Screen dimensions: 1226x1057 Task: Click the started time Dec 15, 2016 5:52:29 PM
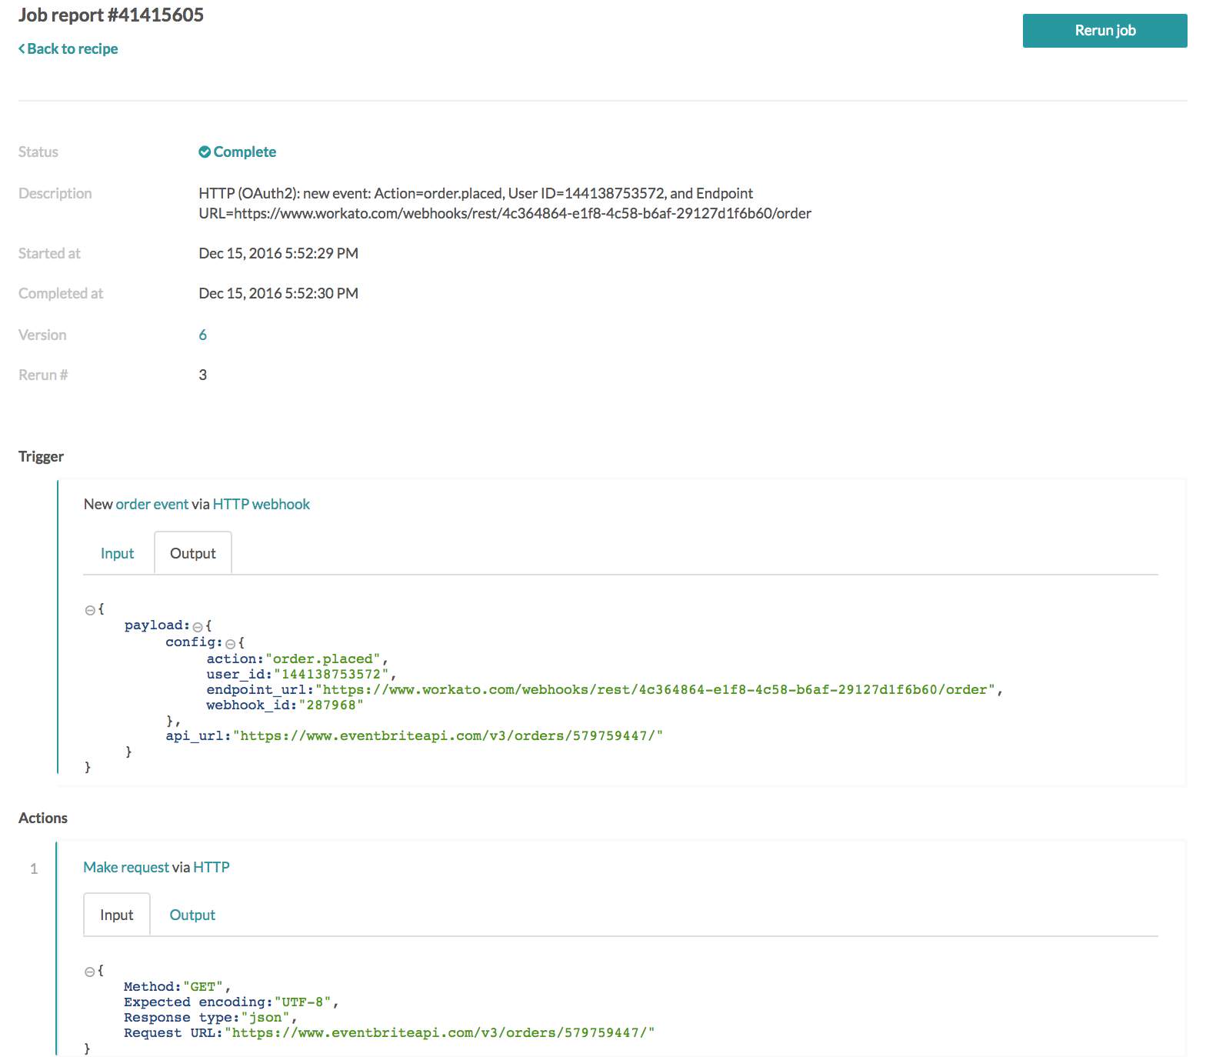tap(278, 253)
